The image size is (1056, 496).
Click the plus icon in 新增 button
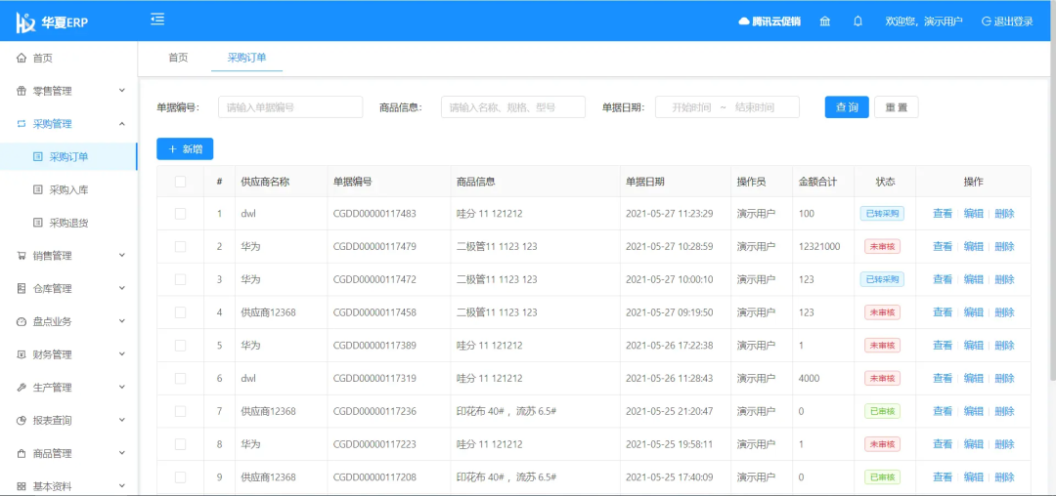click(172, 149)
